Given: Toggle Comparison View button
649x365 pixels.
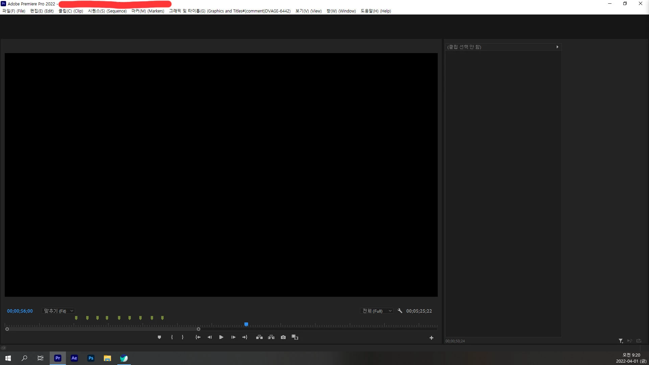Looking at the screenshot, I should [x=295, y=337].
